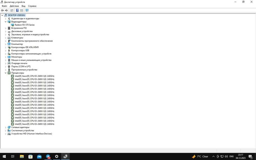Open the clock showing 23:17
The image size is (256, 160).
240,156
